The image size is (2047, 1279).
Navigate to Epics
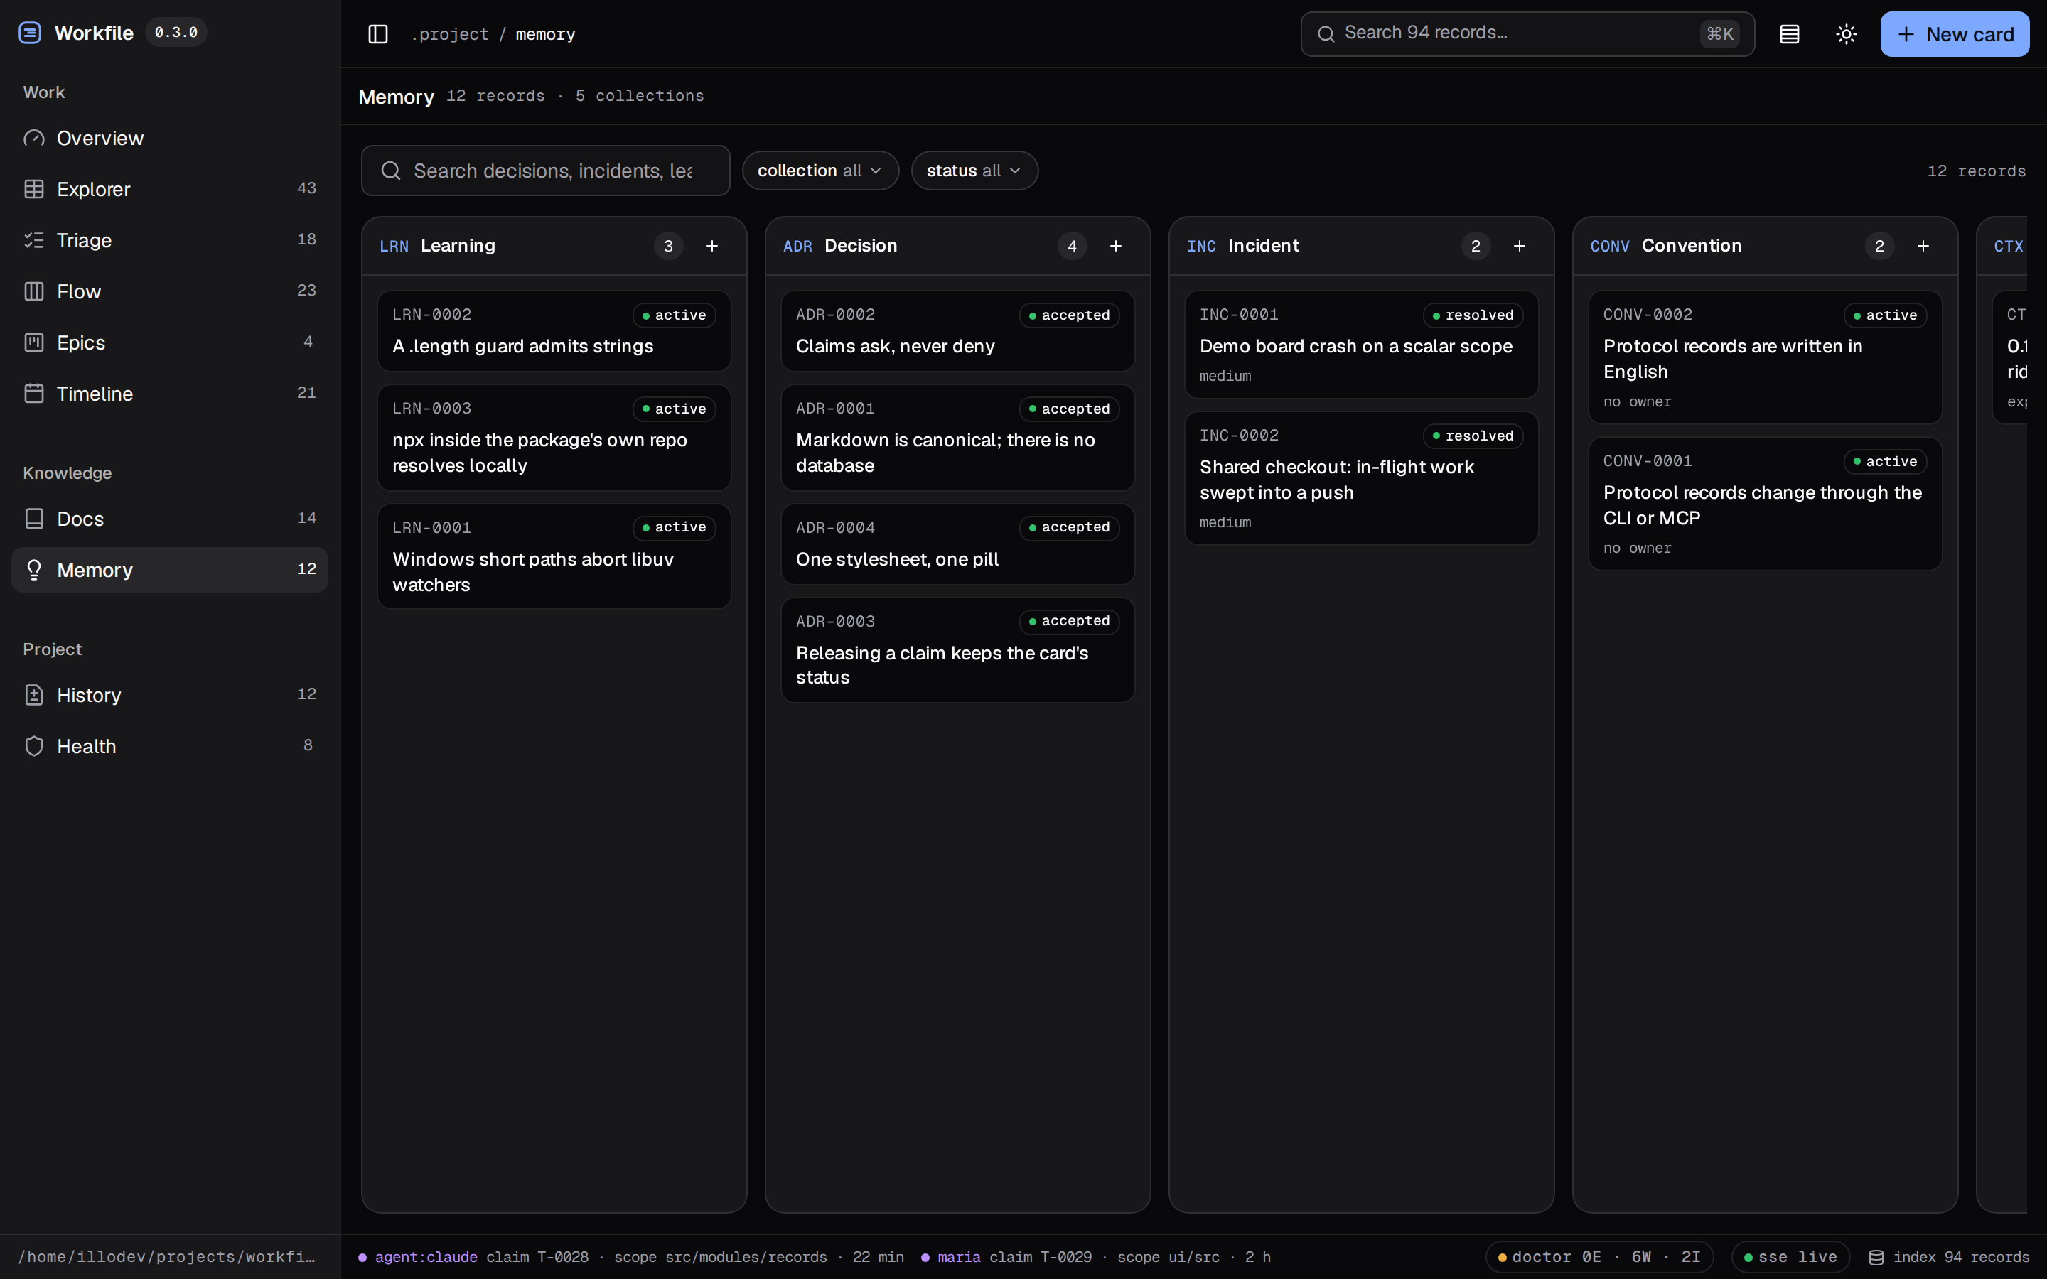point(169,342)
